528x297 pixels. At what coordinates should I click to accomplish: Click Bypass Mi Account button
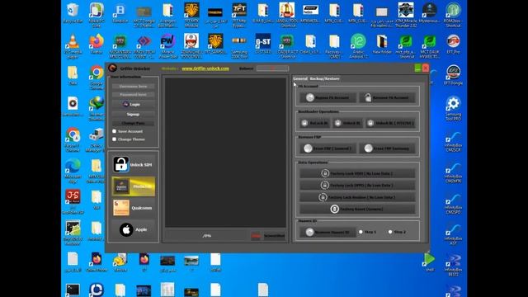click(x=328, y=97)
